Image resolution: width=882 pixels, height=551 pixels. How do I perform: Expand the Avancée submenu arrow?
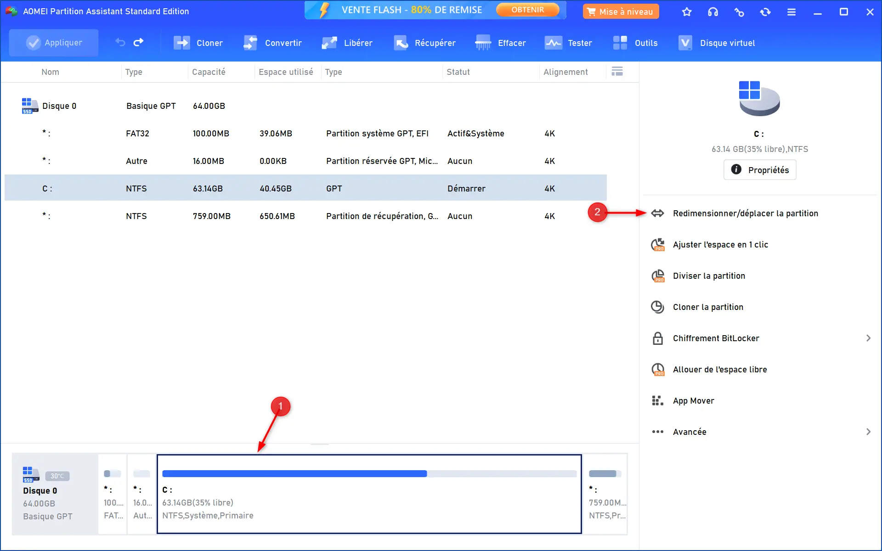(868, 432)
